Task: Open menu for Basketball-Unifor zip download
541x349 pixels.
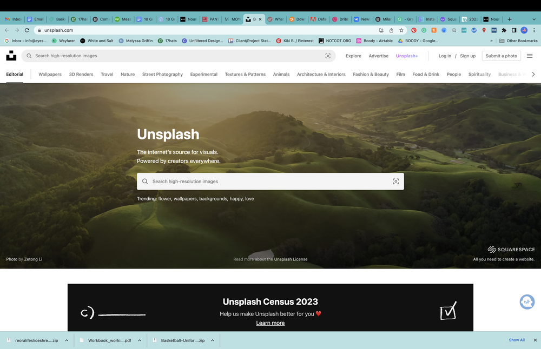Action: (213, 340)
